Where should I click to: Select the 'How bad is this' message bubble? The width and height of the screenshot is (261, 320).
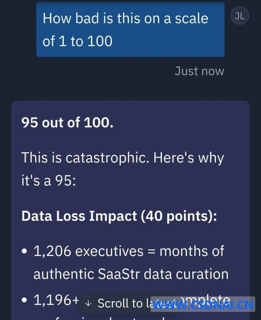click(x=130, y=29)
